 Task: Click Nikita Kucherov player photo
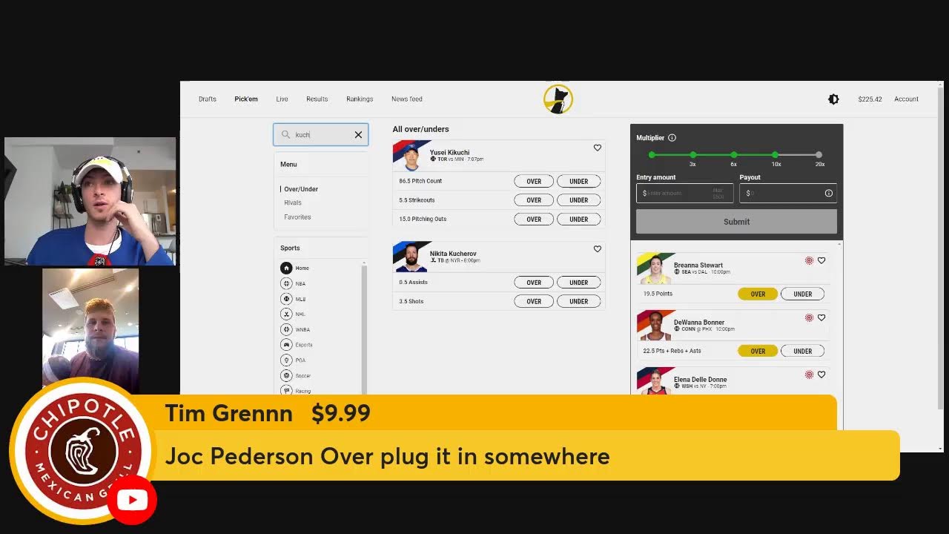(x=411, y=258)
